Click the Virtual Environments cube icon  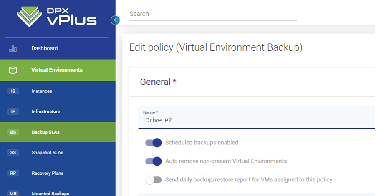(13, 70)
